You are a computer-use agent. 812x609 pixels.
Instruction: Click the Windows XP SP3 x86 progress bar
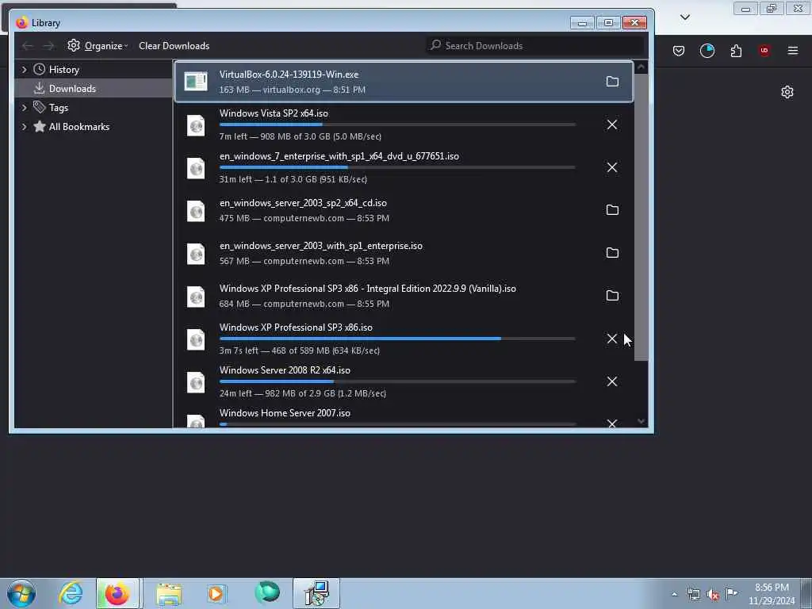(x=397, y=339)
